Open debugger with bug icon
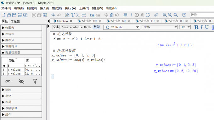214x120 pixels. point(142,15)
